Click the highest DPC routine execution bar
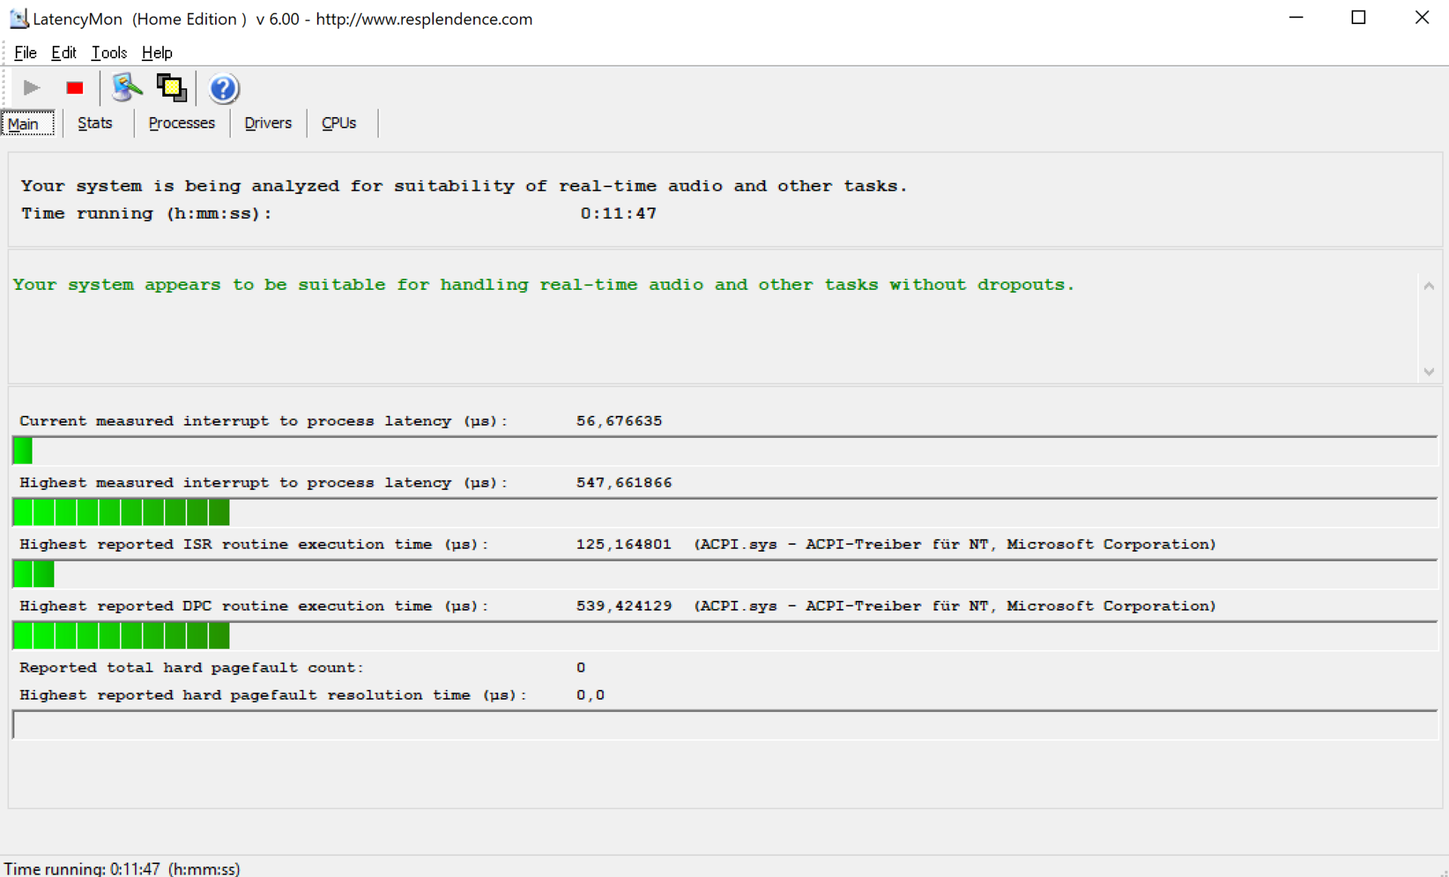This screenshot has height=877, width=1449. [724, 636]
